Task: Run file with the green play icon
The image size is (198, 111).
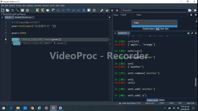Action: (x=32, y=10)
